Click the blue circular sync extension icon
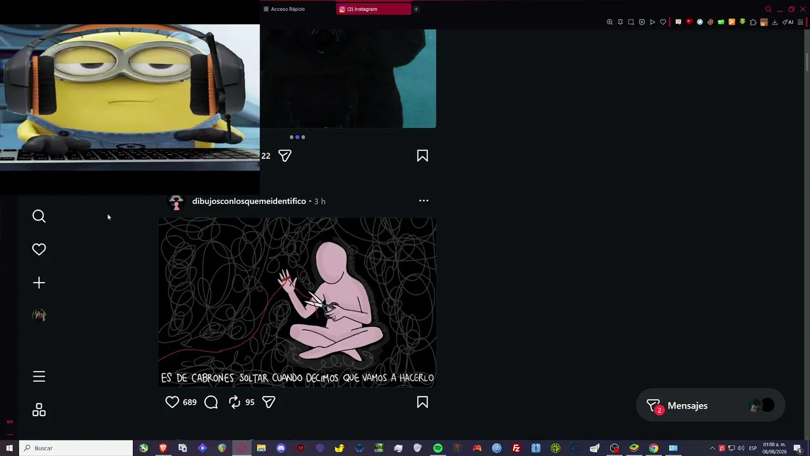 point(699,22)
